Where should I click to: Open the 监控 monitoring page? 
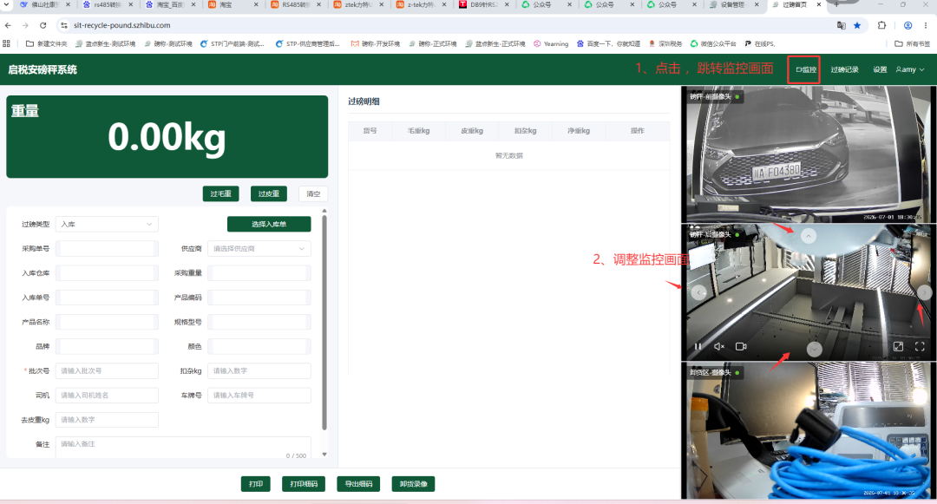(806, 69)
